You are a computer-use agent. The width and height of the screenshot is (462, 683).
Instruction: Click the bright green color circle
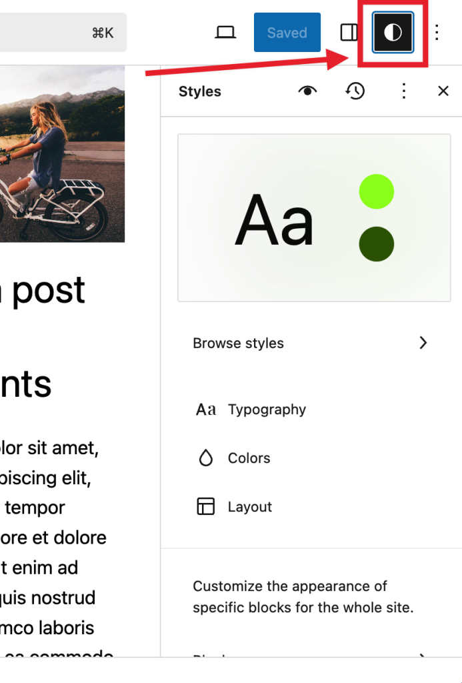coord(377,192)
